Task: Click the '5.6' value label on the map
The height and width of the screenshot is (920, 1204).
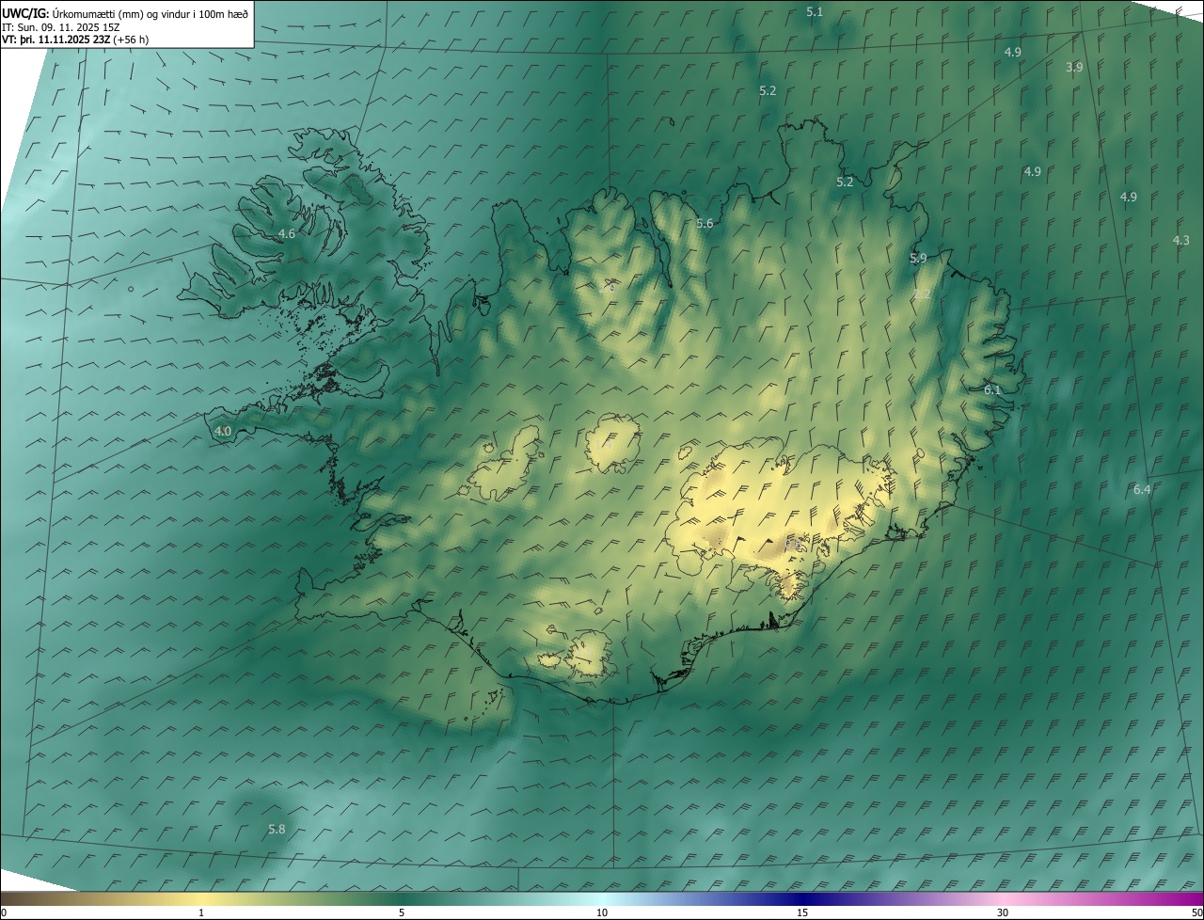Action: 705,224
